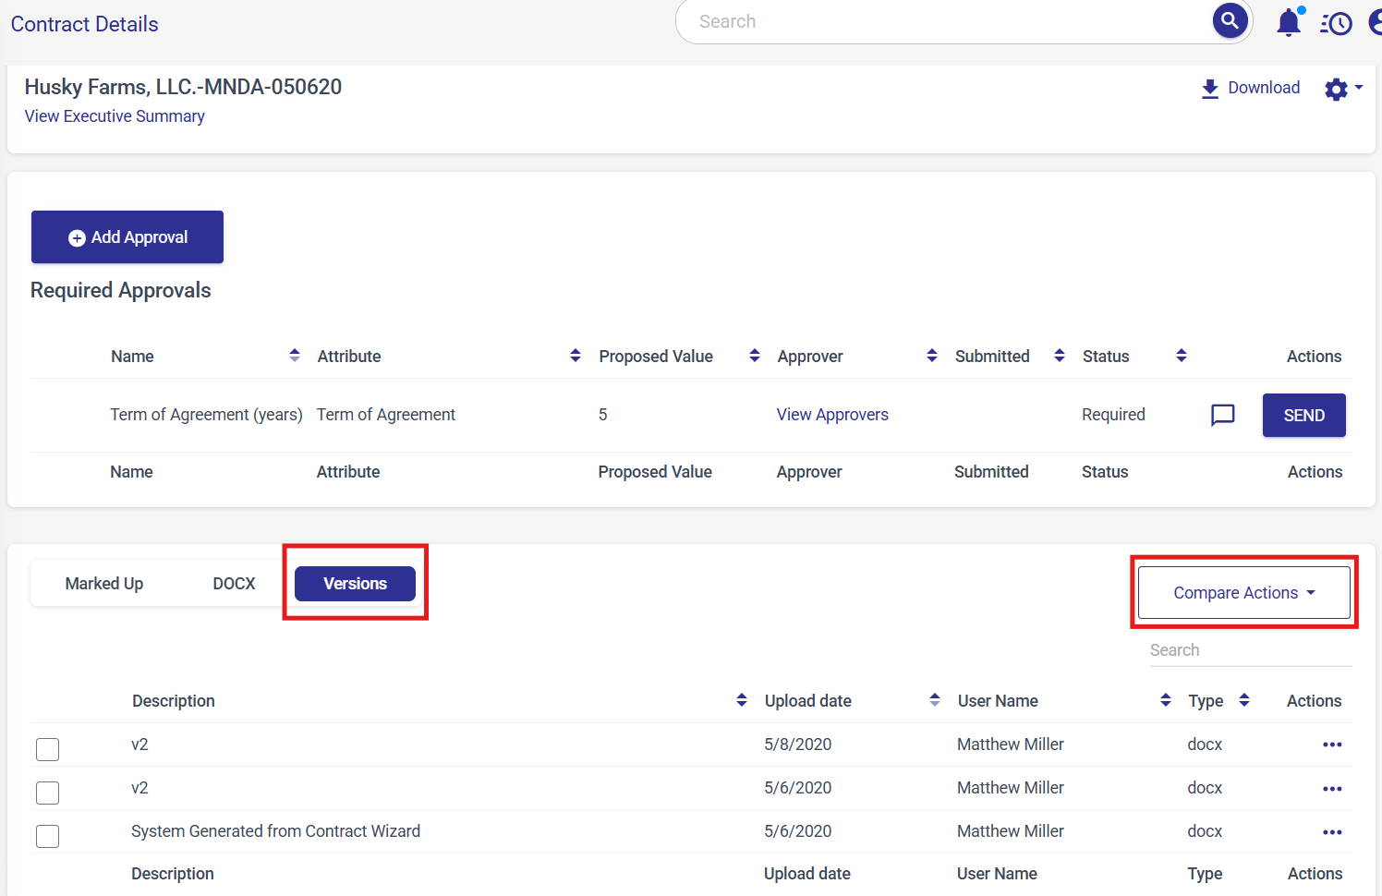Expand the Compare Actions dropdown
This screenshot has height=896, width=1382.
coord(1243,593)
